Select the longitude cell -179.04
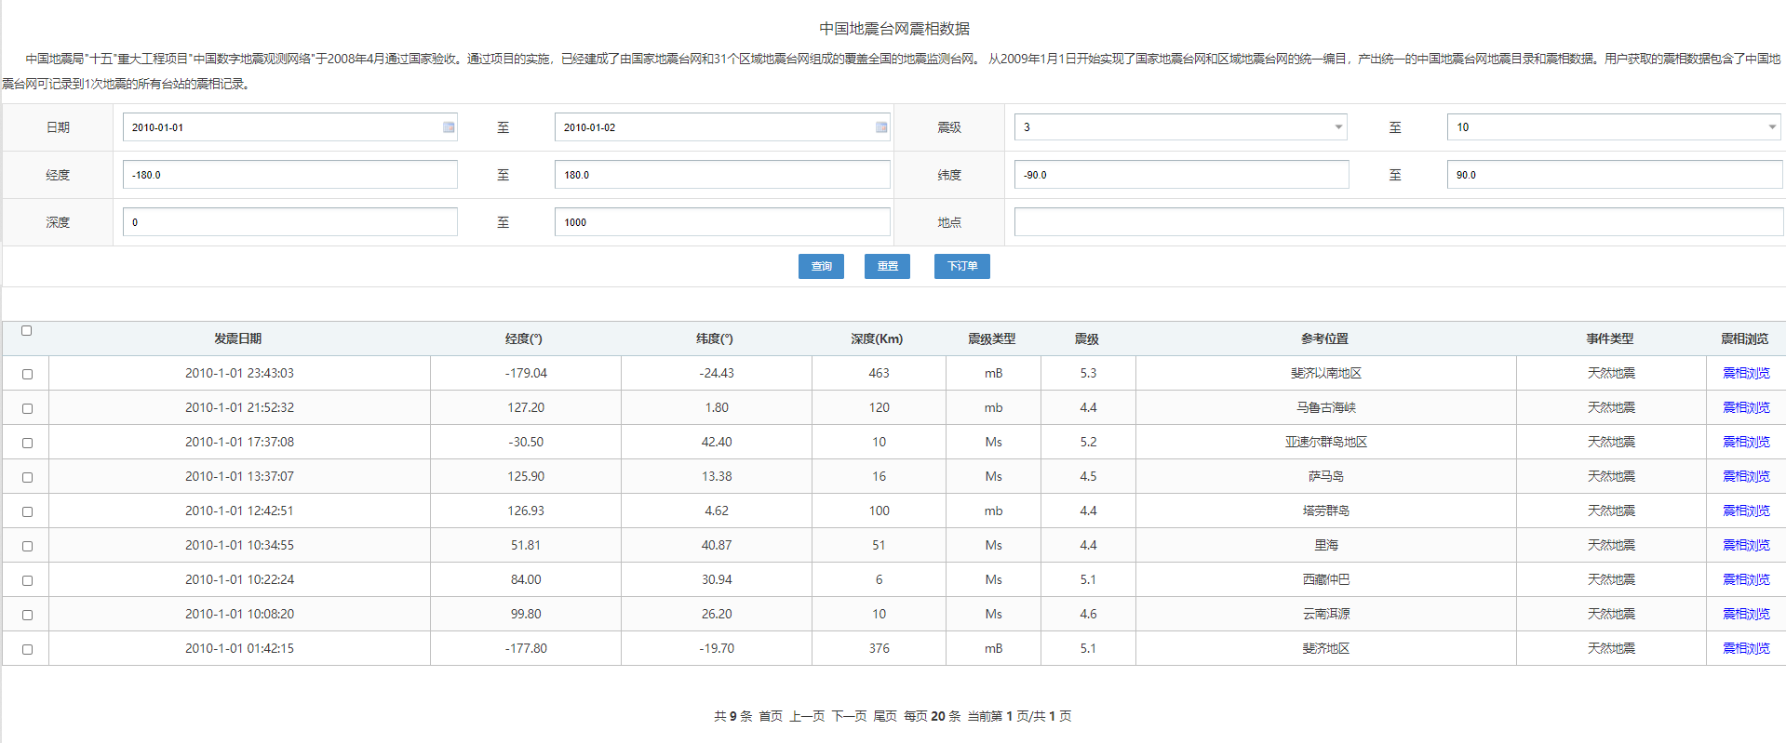 click(526, 373)
